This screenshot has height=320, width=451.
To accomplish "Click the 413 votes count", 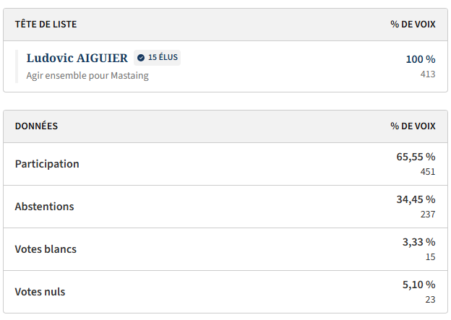I will tap(428, 74).
